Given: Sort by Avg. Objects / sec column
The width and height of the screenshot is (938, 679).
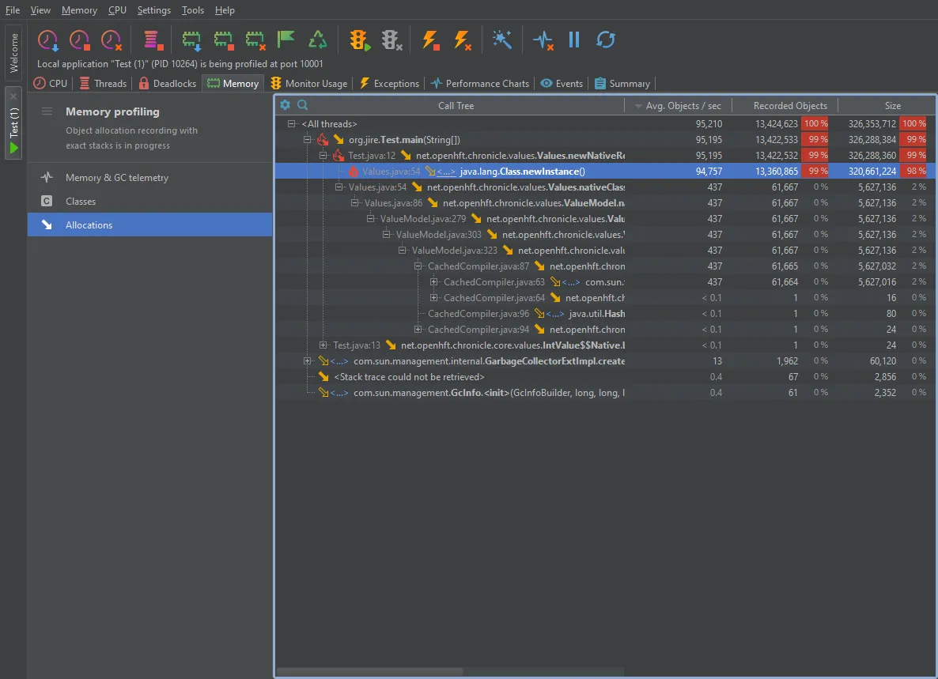Looking at the screenshot, I should (x=679, y=106).
